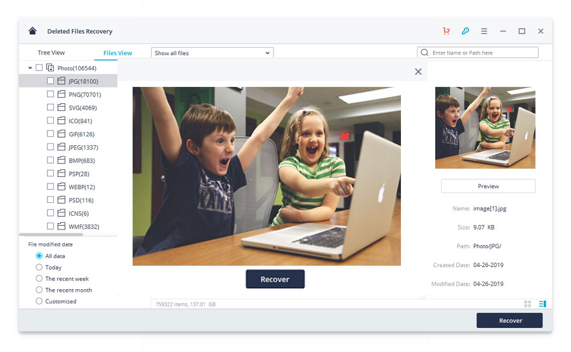571x352 pixels.
Task: Switch to the Tree View tab
Action: tap(51, 53)
